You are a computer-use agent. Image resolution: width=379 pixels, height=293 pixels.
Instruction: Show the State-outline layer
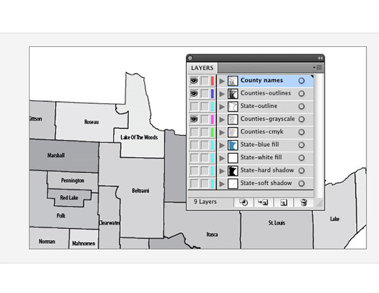pos(194,106)
